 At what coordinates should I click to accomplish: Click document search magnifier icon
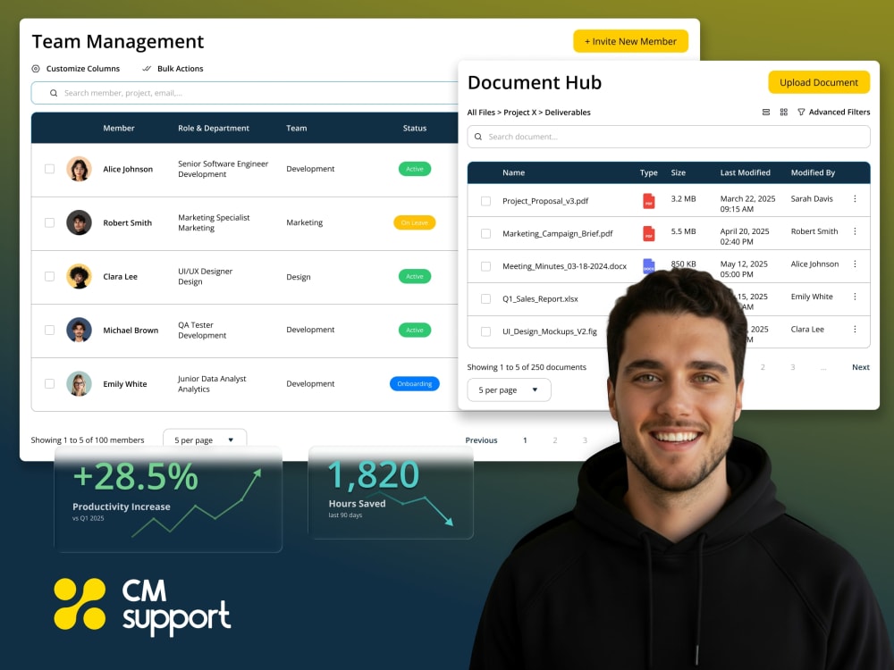477,137
